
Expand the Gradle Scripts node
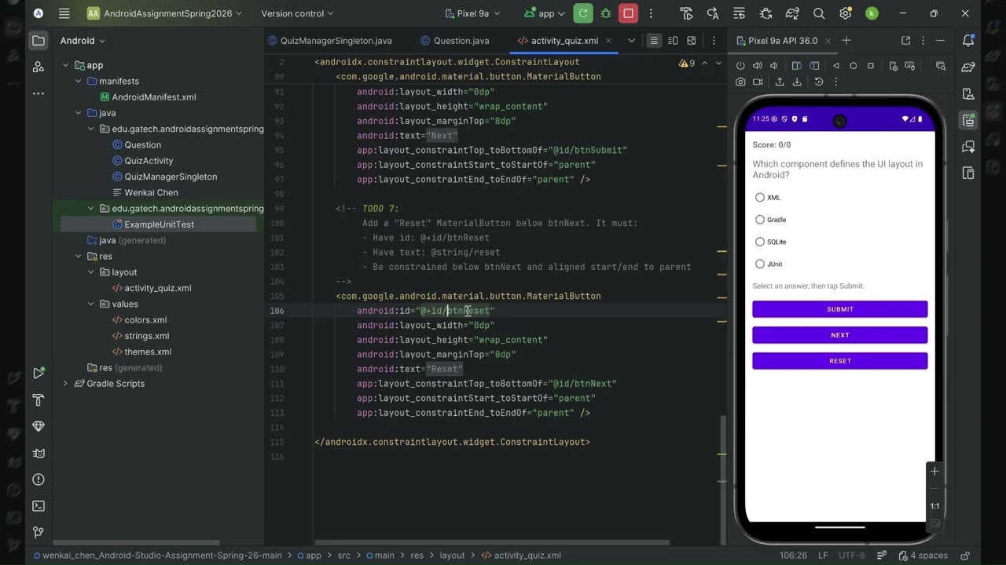(x=66, y=384)
